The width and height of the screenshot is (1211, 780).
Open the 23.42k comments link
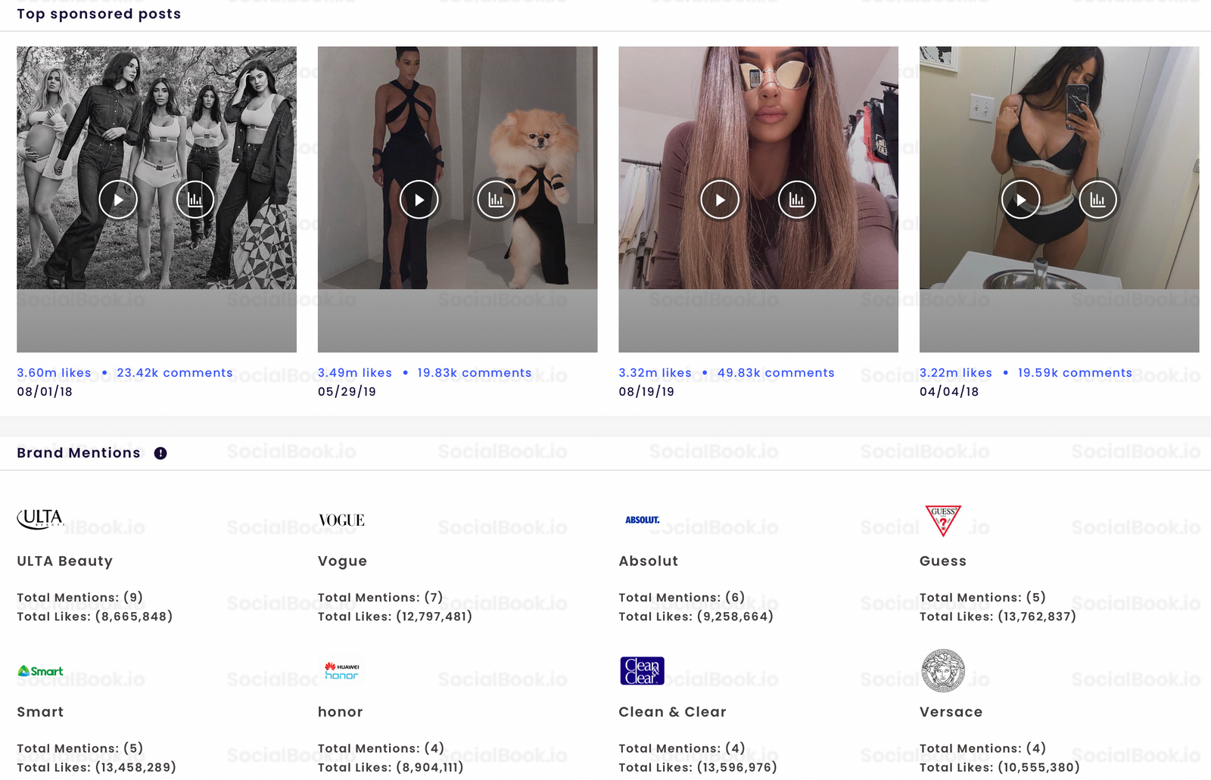pos(175,372)
